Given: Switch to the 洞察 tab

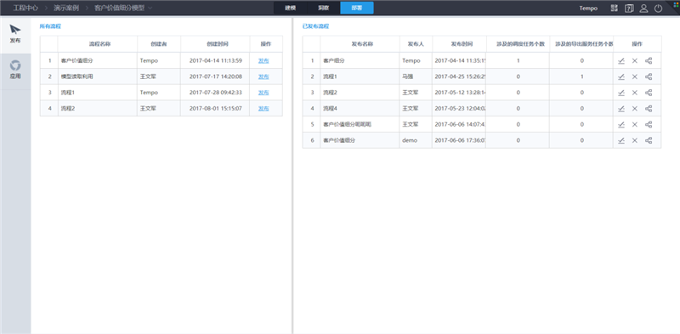Looking at the screenshot, I should click(323, 8).
